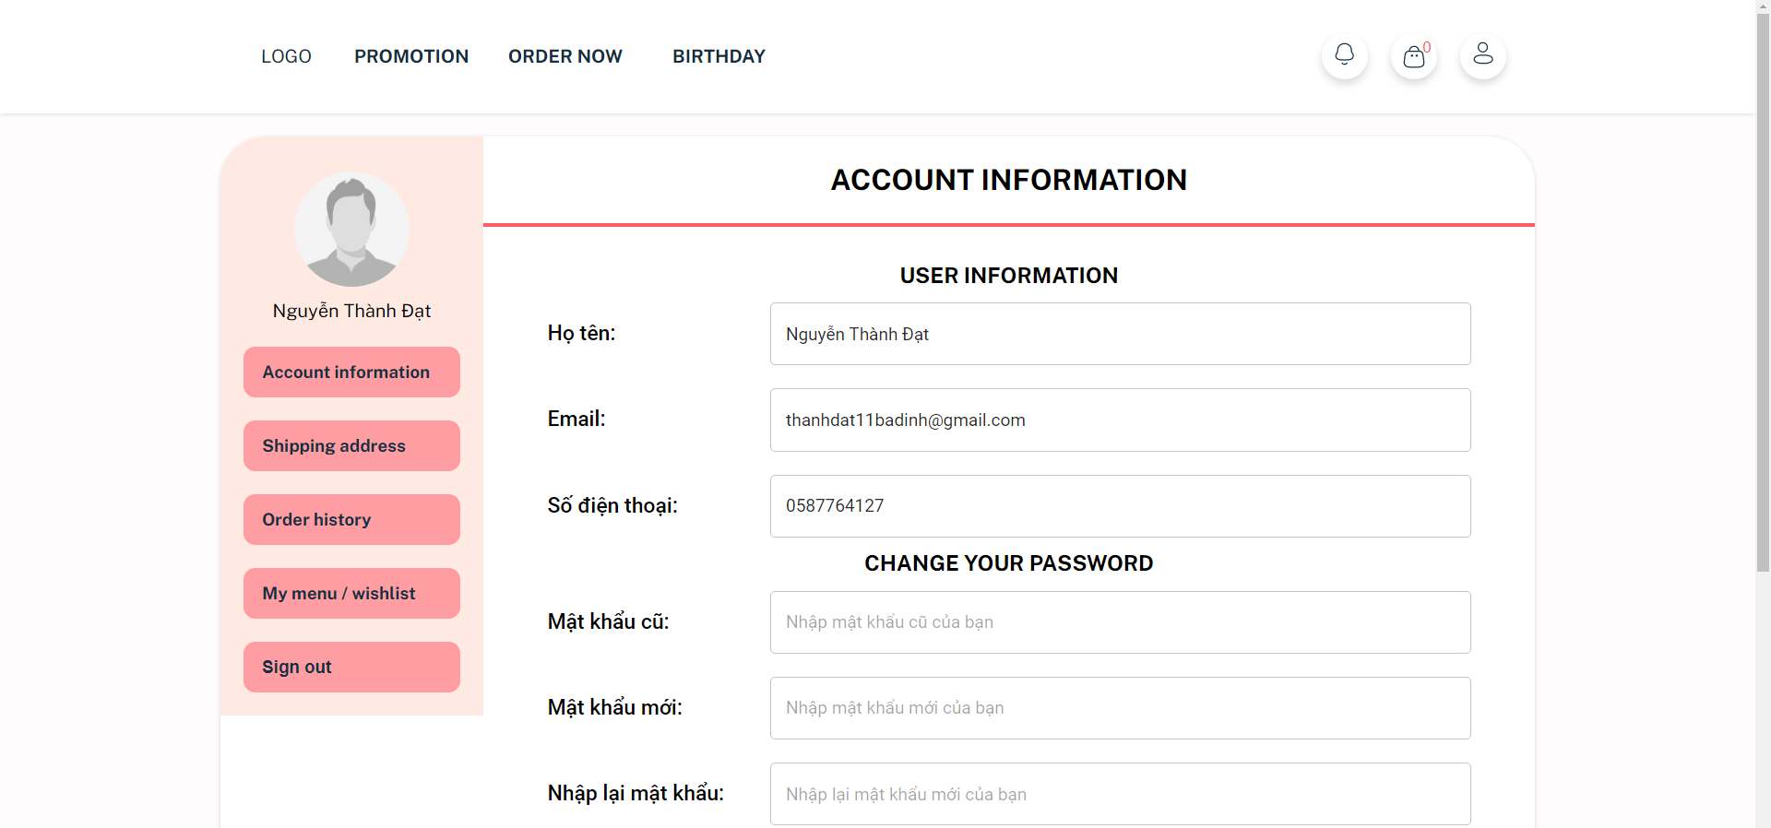
Task: Open the ORDER NOW menu item
Action: [x=565, y=56]
